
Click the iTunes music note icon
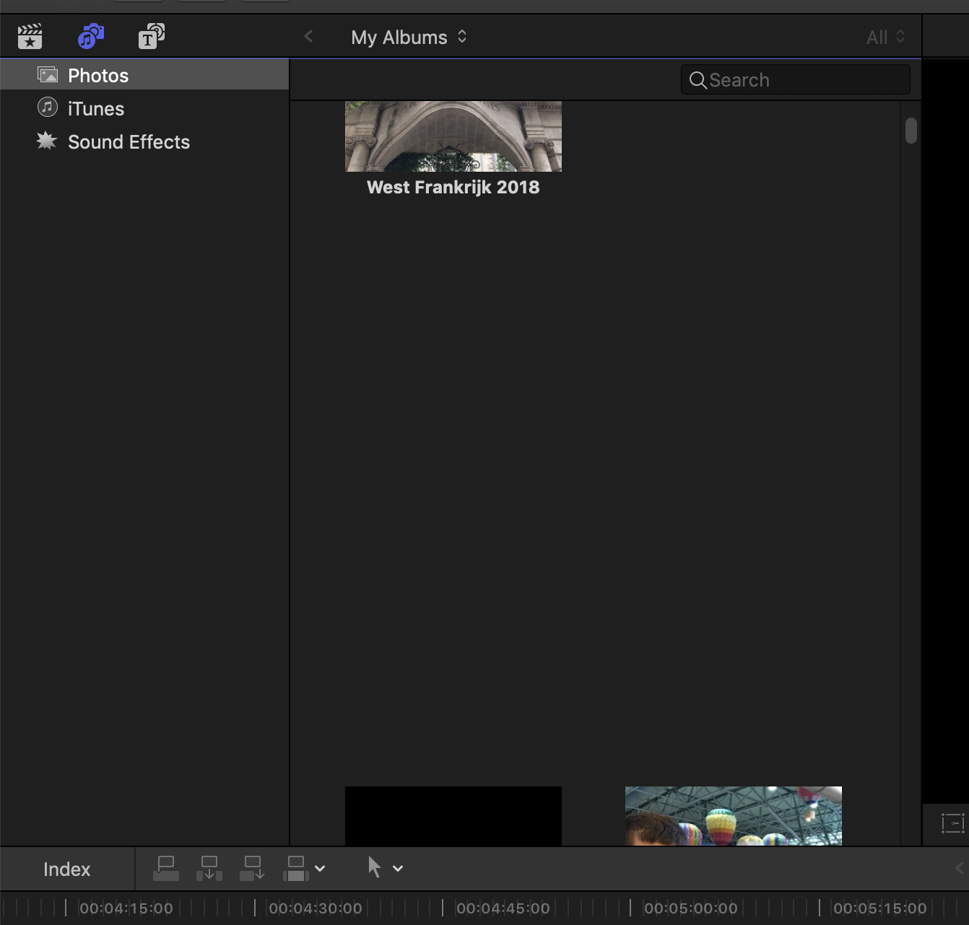(48, 108)
